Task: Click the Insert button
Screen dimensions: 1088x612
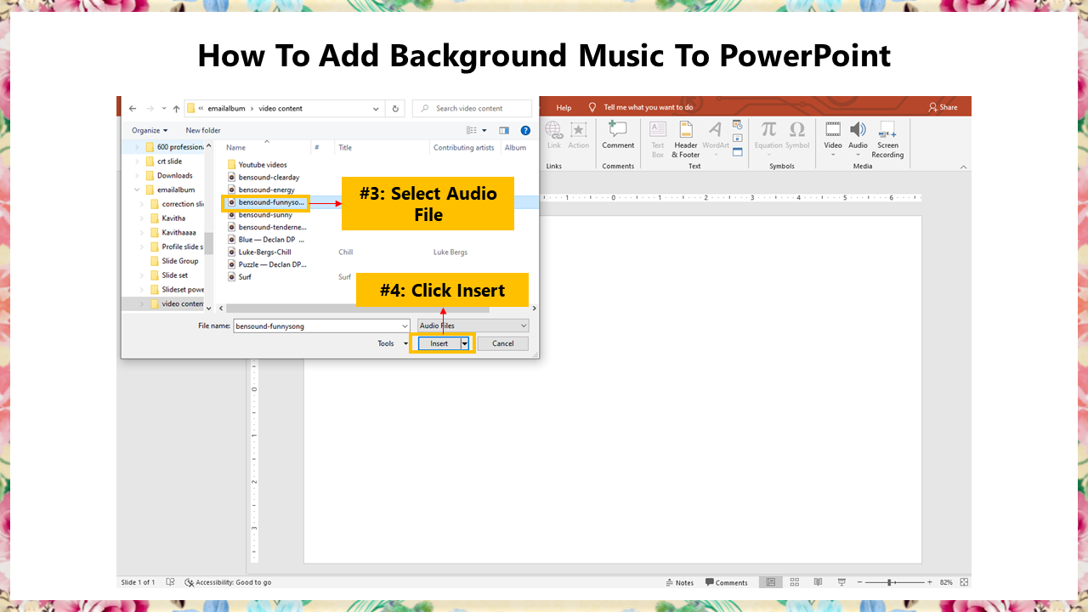Action: point(439,343)
